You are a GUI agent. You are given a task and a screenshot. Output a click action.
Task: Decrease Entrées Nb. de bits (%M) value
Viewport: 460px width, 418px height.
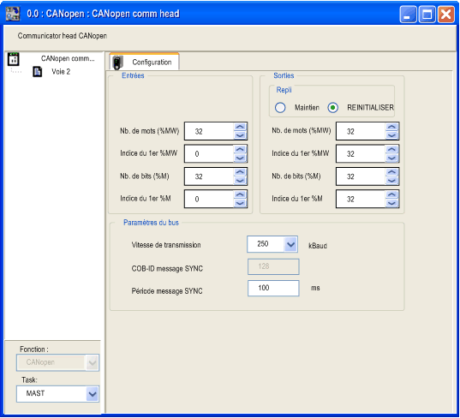[240, 181]
